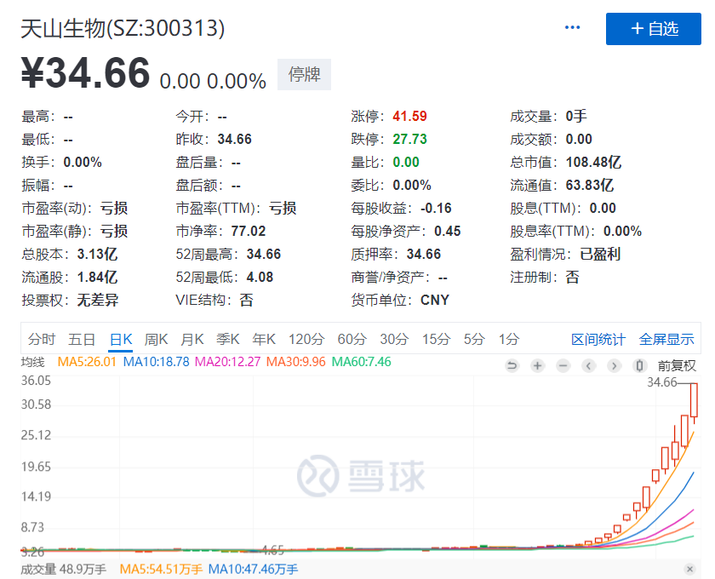Image resolution: width=715 pixels, height=579 pixels.
Task: Select the 周K chart tab
Action: (x=156, y=340)
